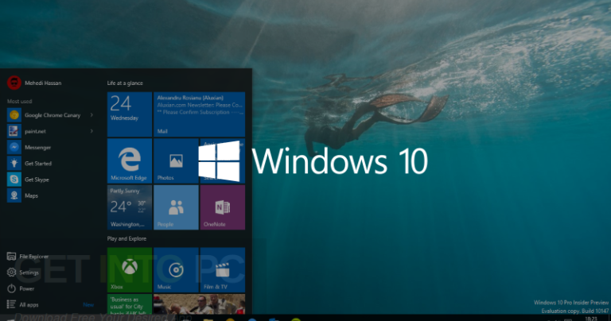Click the Mehedi Hassan account name
The height and width of the screenshot is (321, 611).
click(43, 83)
